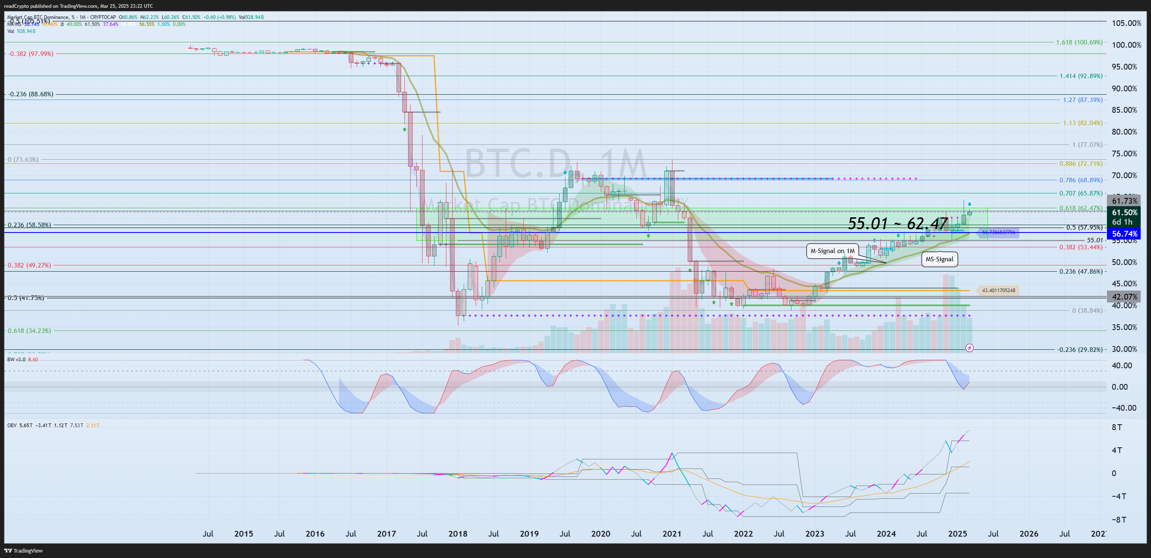Image resolution: width=1151 pixels, height=558 pixels.
Task: Click the -0.382 (97.99%) left Fibonacci label
Action: tap(30, 53)
